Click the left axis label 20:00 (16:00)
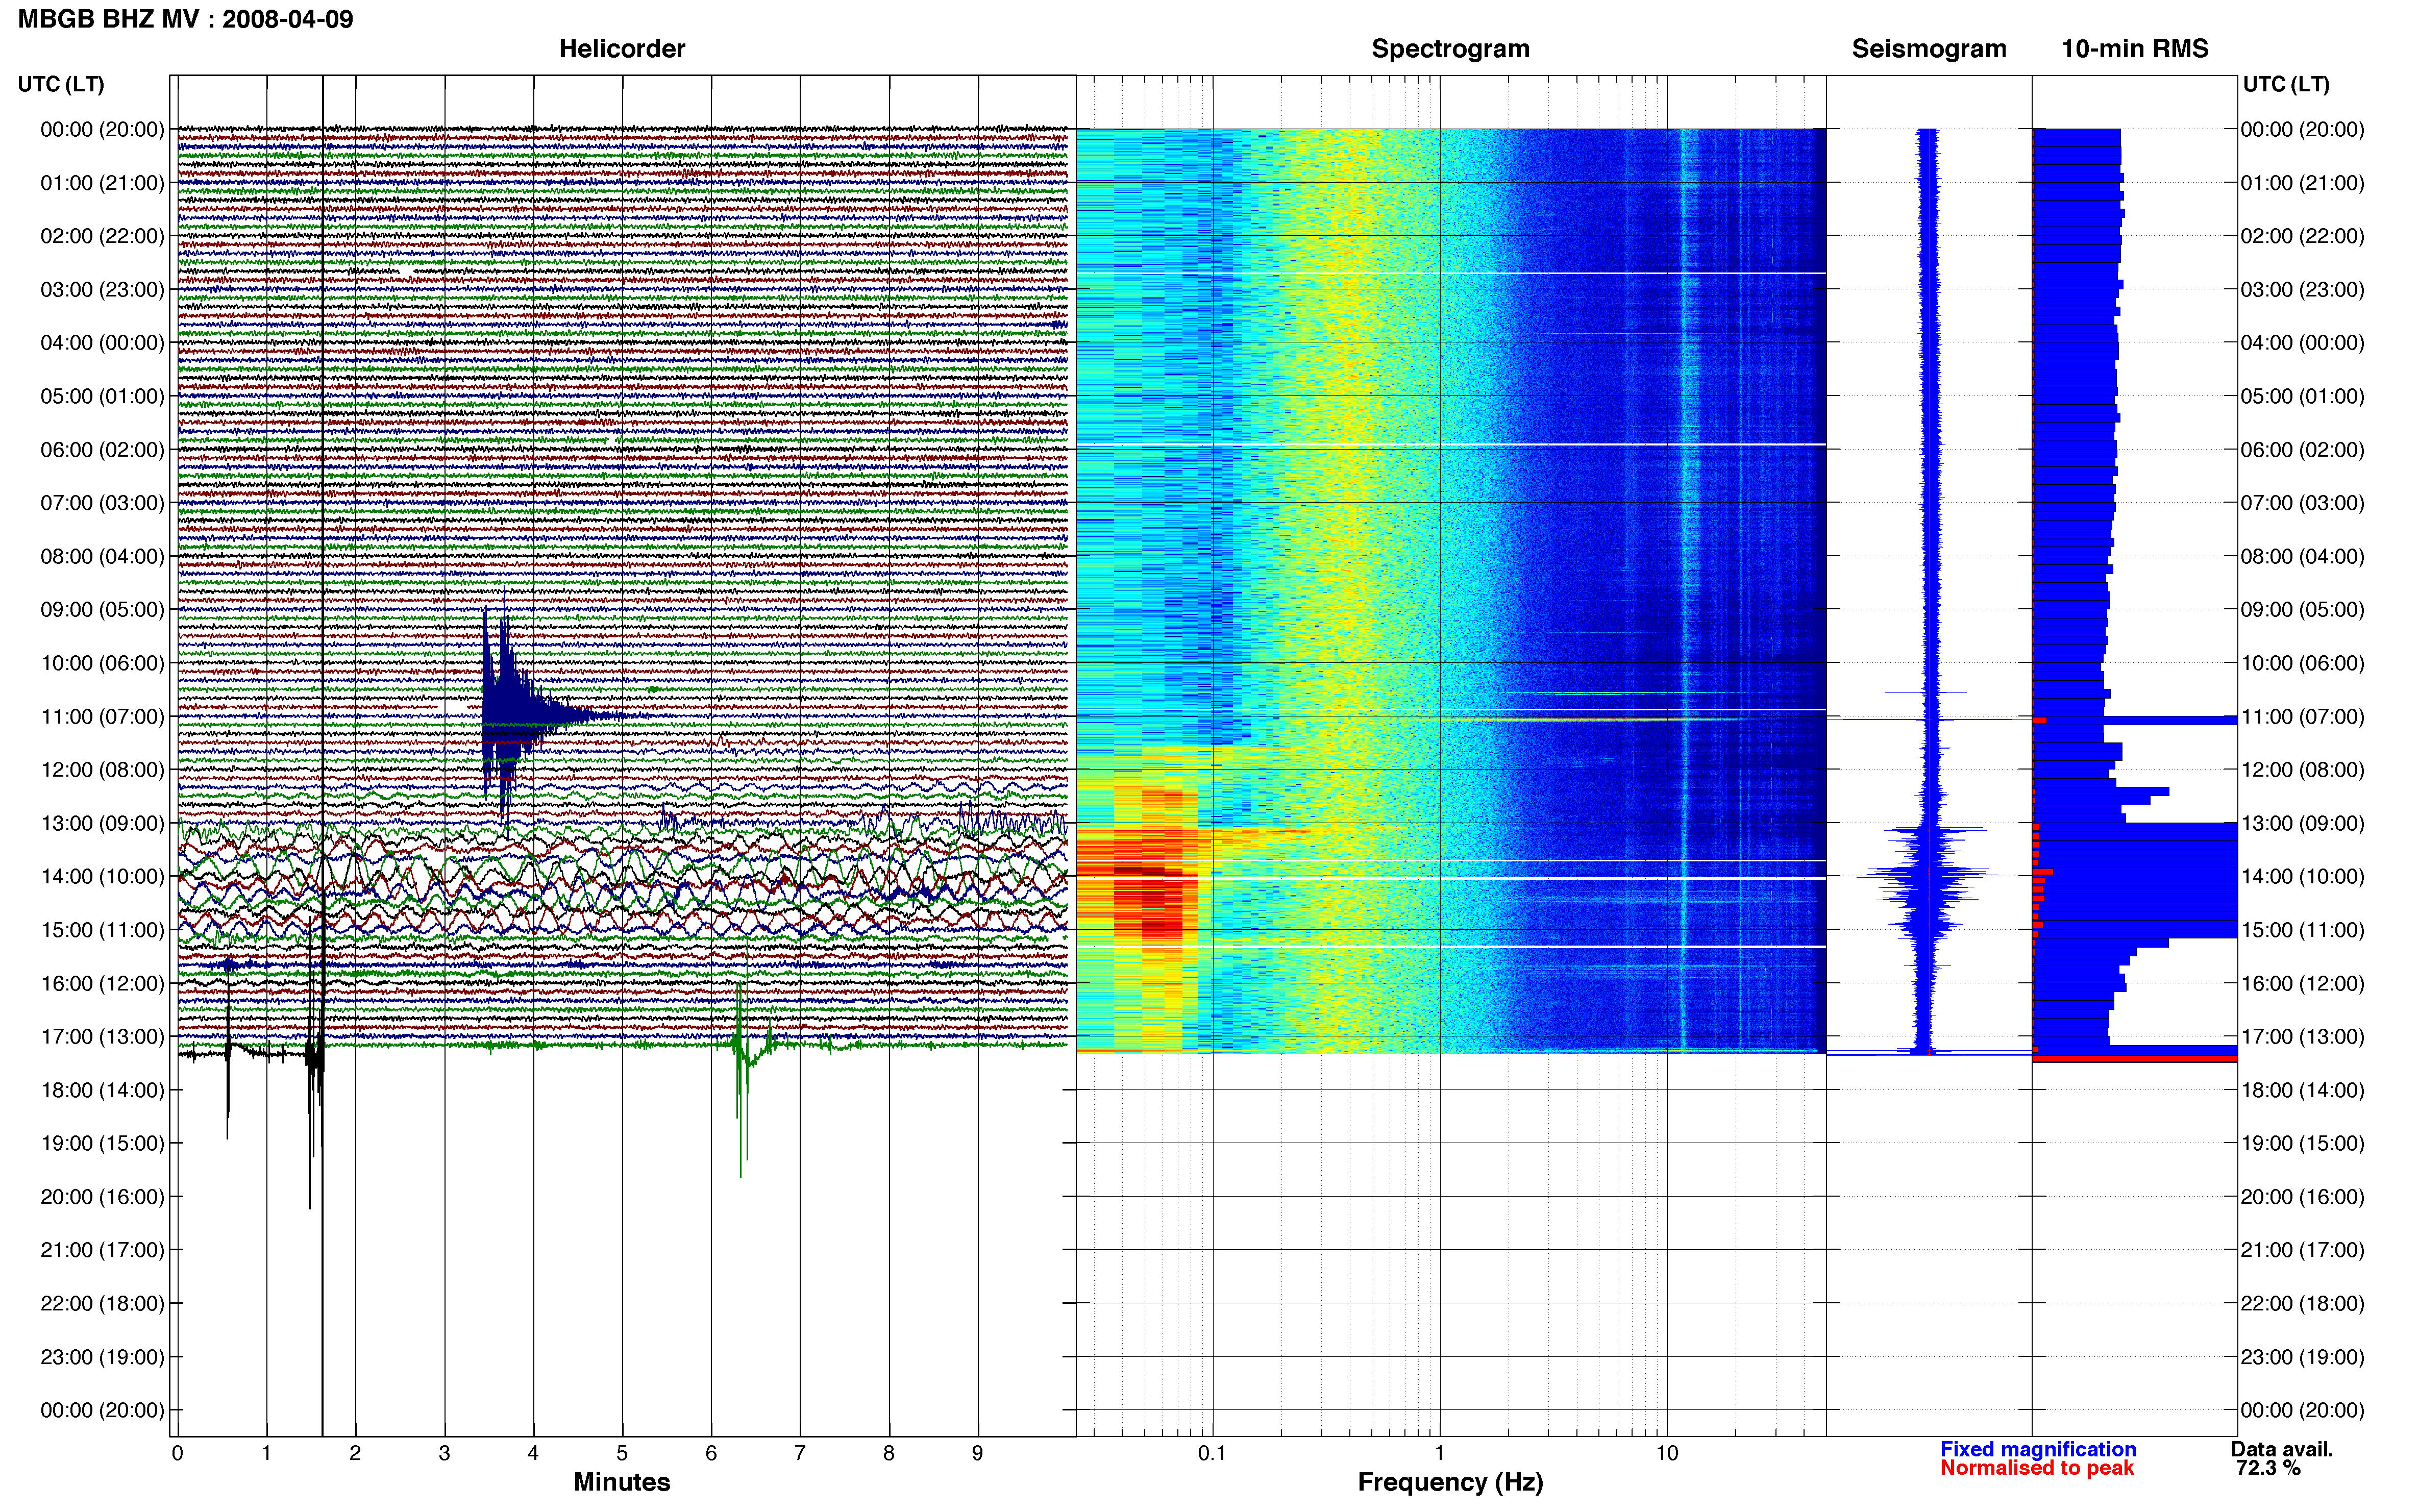The height and width of the screenshot is (1512, 2419). point(102,1197)
